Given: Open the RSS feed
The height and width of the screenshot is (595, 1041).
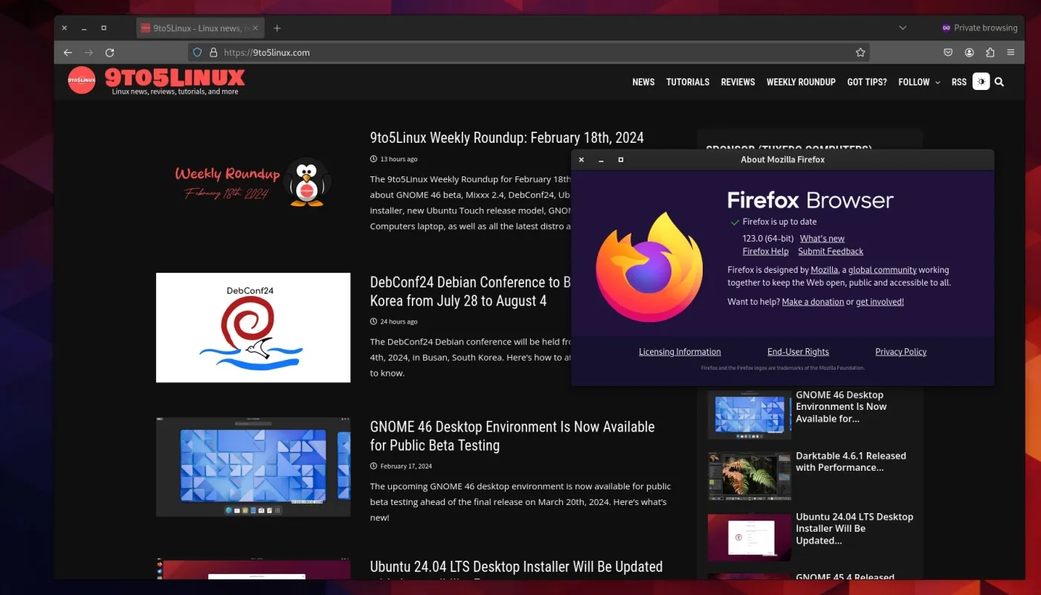Looking at the screenshot, I should (x=959, y=82).
